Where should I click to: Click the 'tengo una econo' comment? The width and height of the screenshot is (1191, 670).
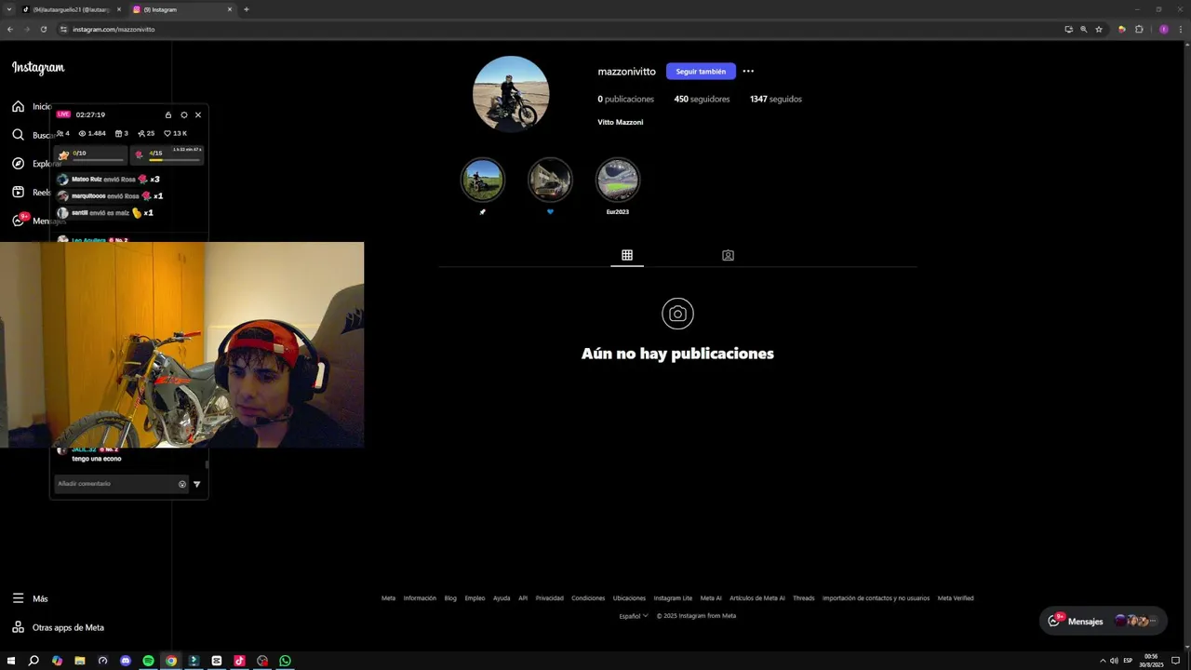[97, 459]
